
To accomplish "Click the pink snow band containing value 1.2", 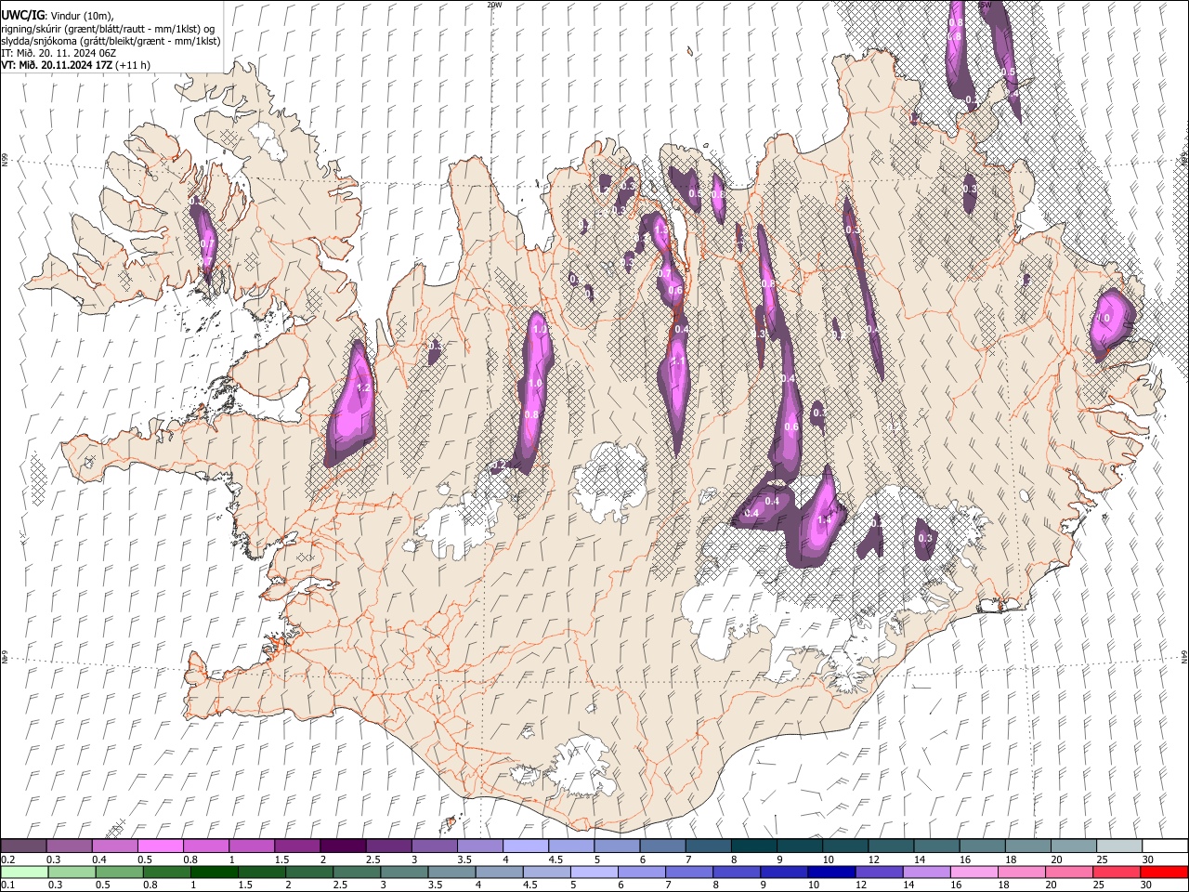I will pyautogui.click(x=351, y=404).
